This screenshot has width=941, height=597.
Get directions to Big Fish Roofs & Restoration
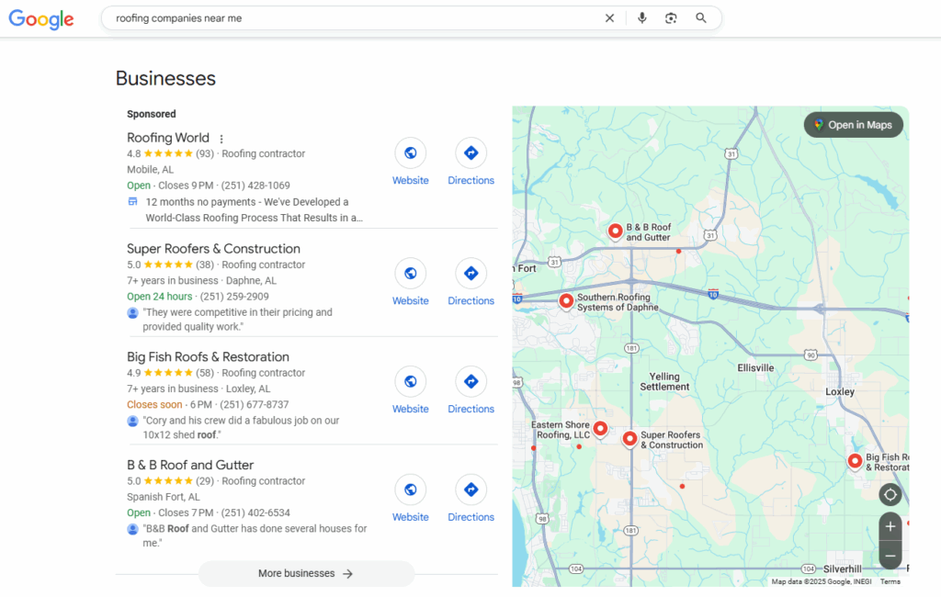[x=471, y=381]
